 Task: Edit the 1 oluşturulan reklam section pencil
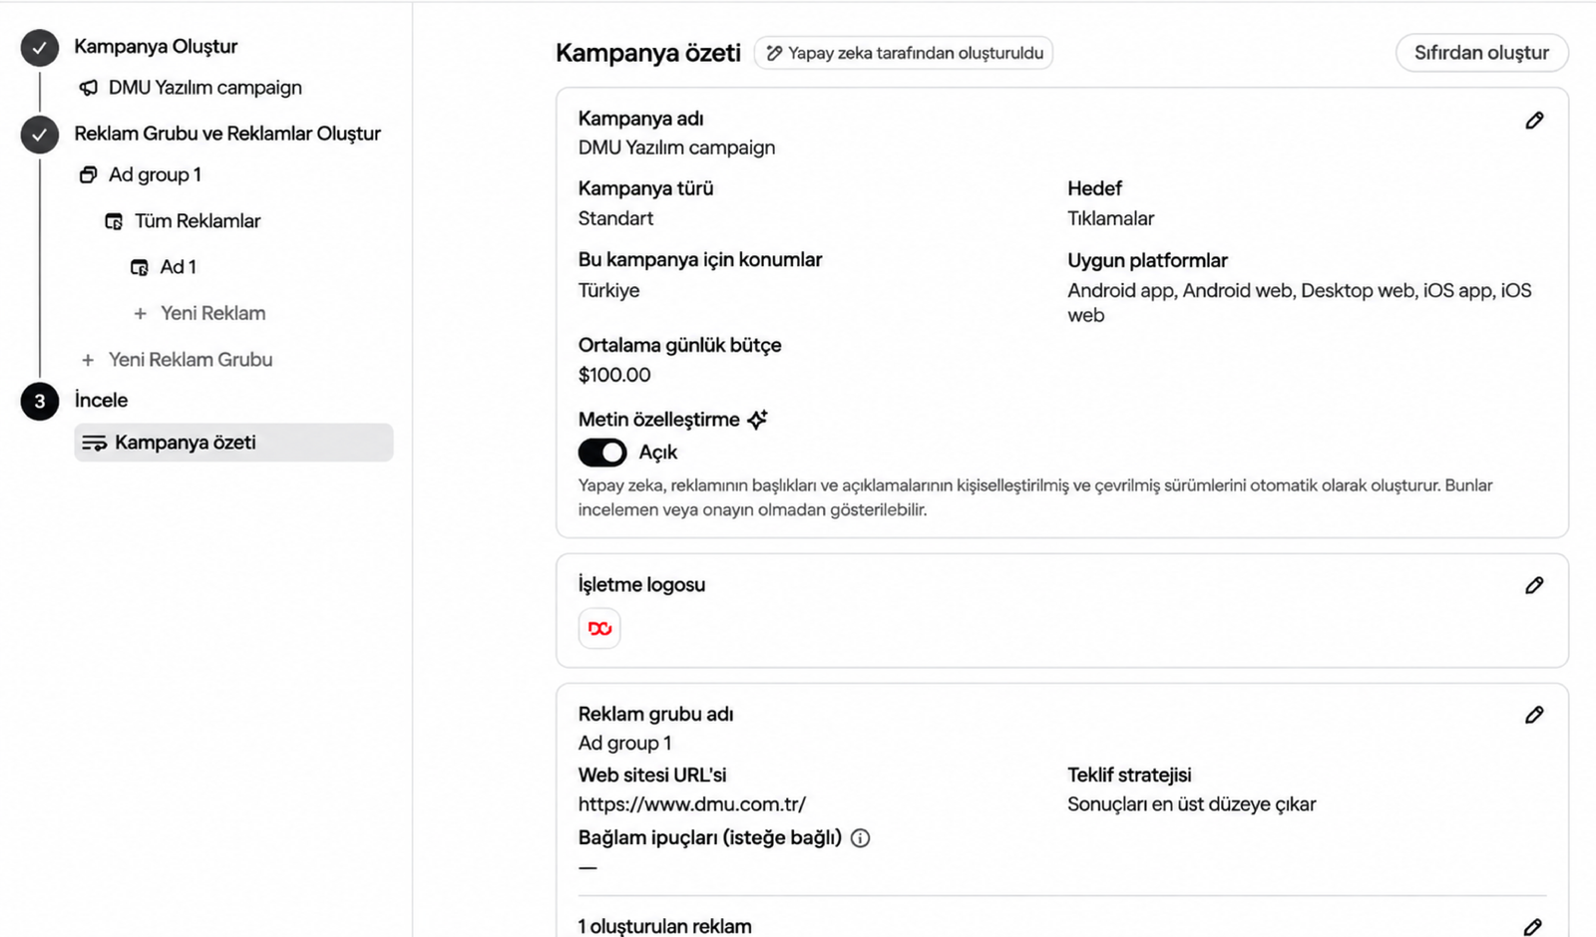[x=1533, y=927]
